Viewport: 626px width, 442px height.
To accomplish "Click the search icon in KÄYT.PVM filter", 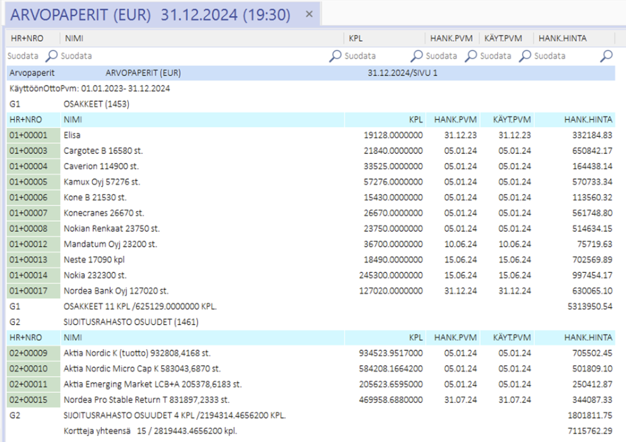I will [x=525, y=56].
